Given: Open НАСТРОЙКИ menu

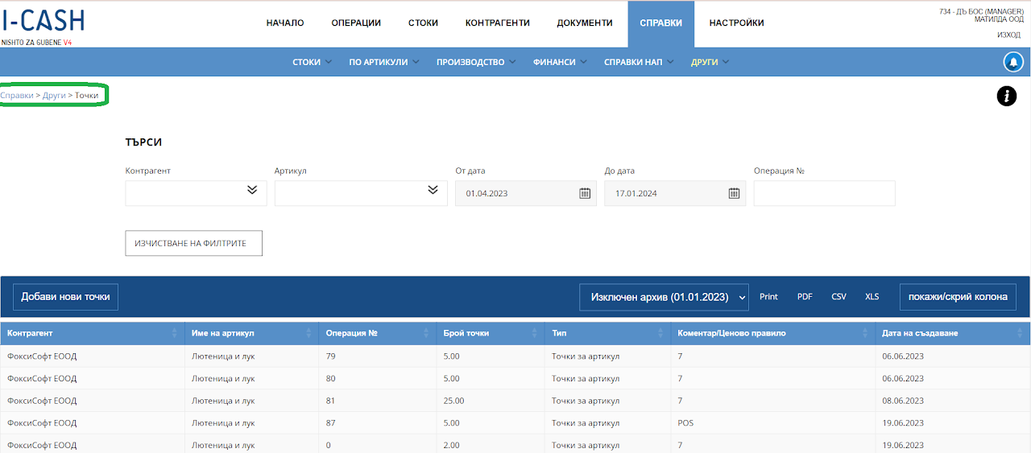Looking at the screenshot, I should coord(736,23).
